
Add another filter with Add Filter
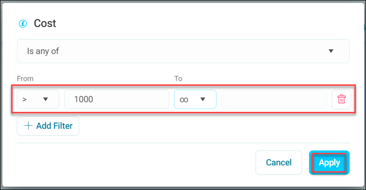coord(48,126)
